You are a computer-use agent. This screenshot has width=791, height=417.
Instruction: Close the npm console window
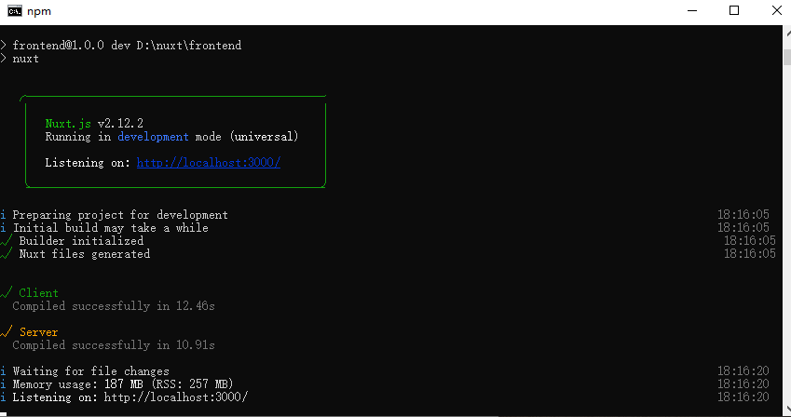point(776,10)
